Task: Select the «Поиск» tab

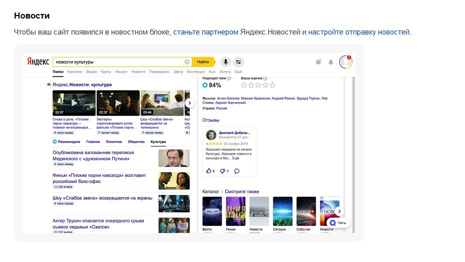Action: pyautogui.click(x=58, y=71)
